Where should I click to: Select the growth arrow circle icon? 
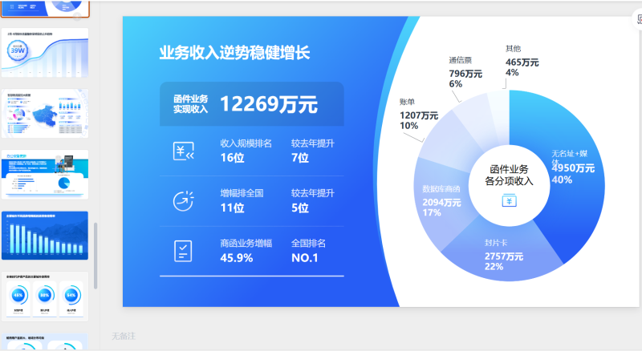183,201
